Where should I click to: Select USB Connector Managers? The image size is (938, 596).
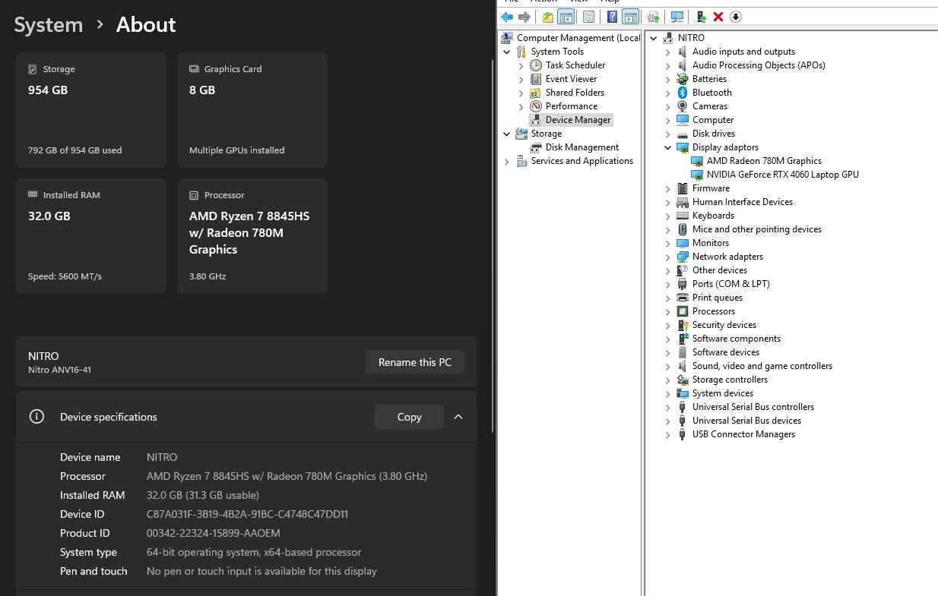(743, 434)
